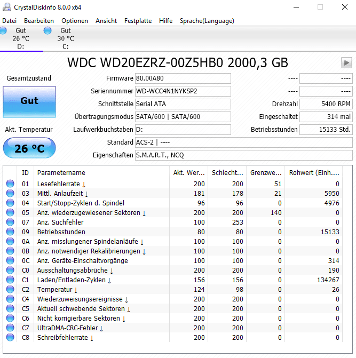
Task: Click status orb for Mittl. Anlaufzeit row
Action: [10, 193]
